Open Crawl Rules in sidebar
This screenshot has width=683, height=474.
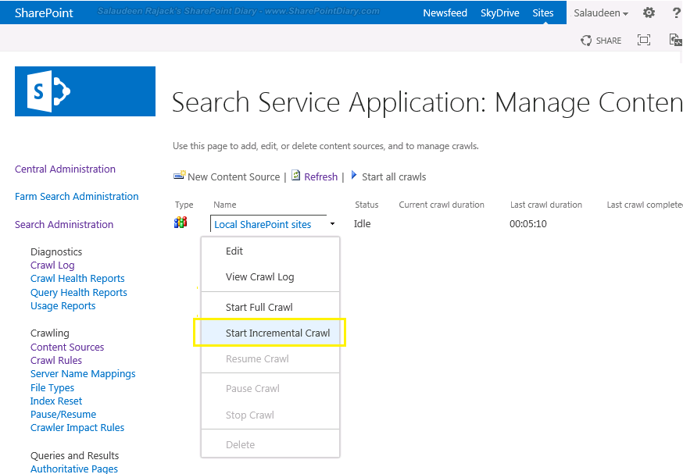(56, 361)
